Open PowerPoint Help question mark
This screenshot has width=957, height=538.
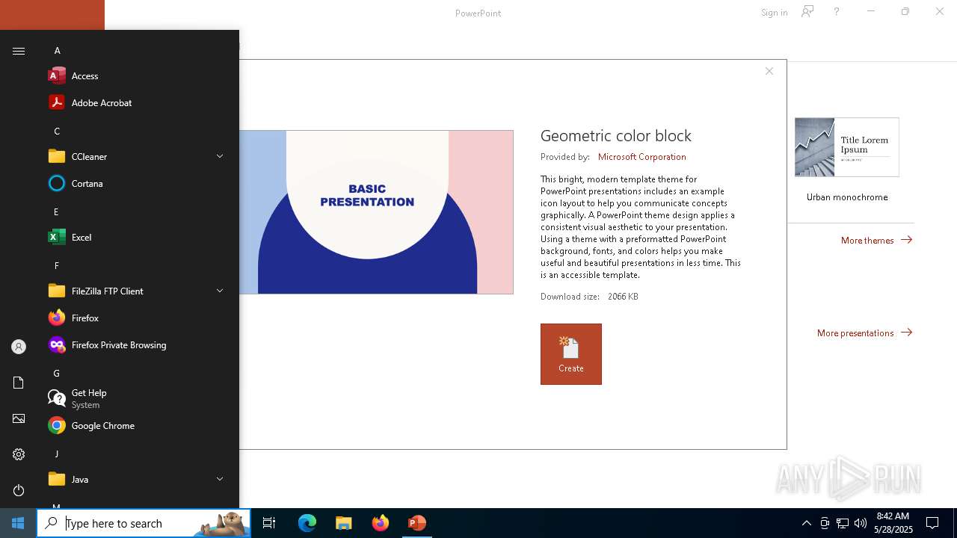pos(837,12)
